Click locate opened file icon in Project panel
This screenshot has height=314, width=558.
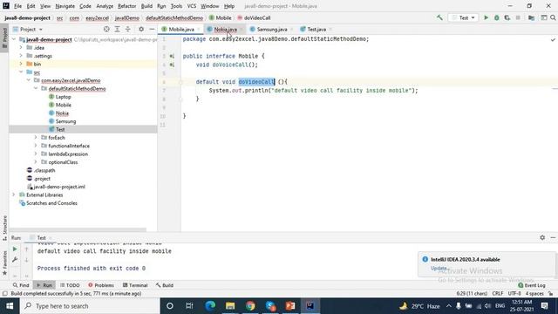click(106, 29)
